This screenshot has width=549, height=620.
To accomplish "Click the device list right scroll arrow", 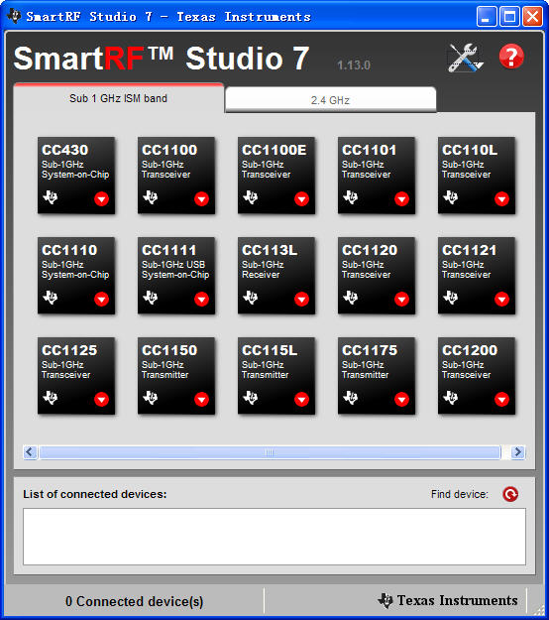I will click(x=518, y=452).
